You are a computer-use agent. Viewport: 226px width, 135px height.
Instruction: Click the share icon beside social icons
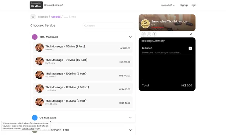click(x=191, y=34)
